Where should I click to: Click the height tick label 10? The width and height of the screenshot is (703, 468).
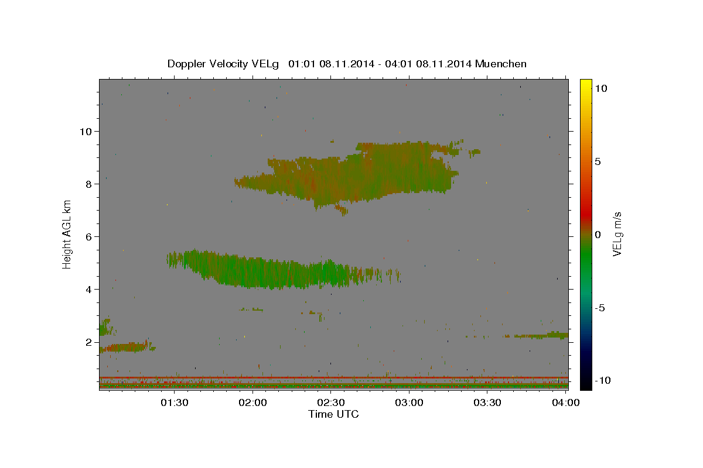[x=86, y=131]
